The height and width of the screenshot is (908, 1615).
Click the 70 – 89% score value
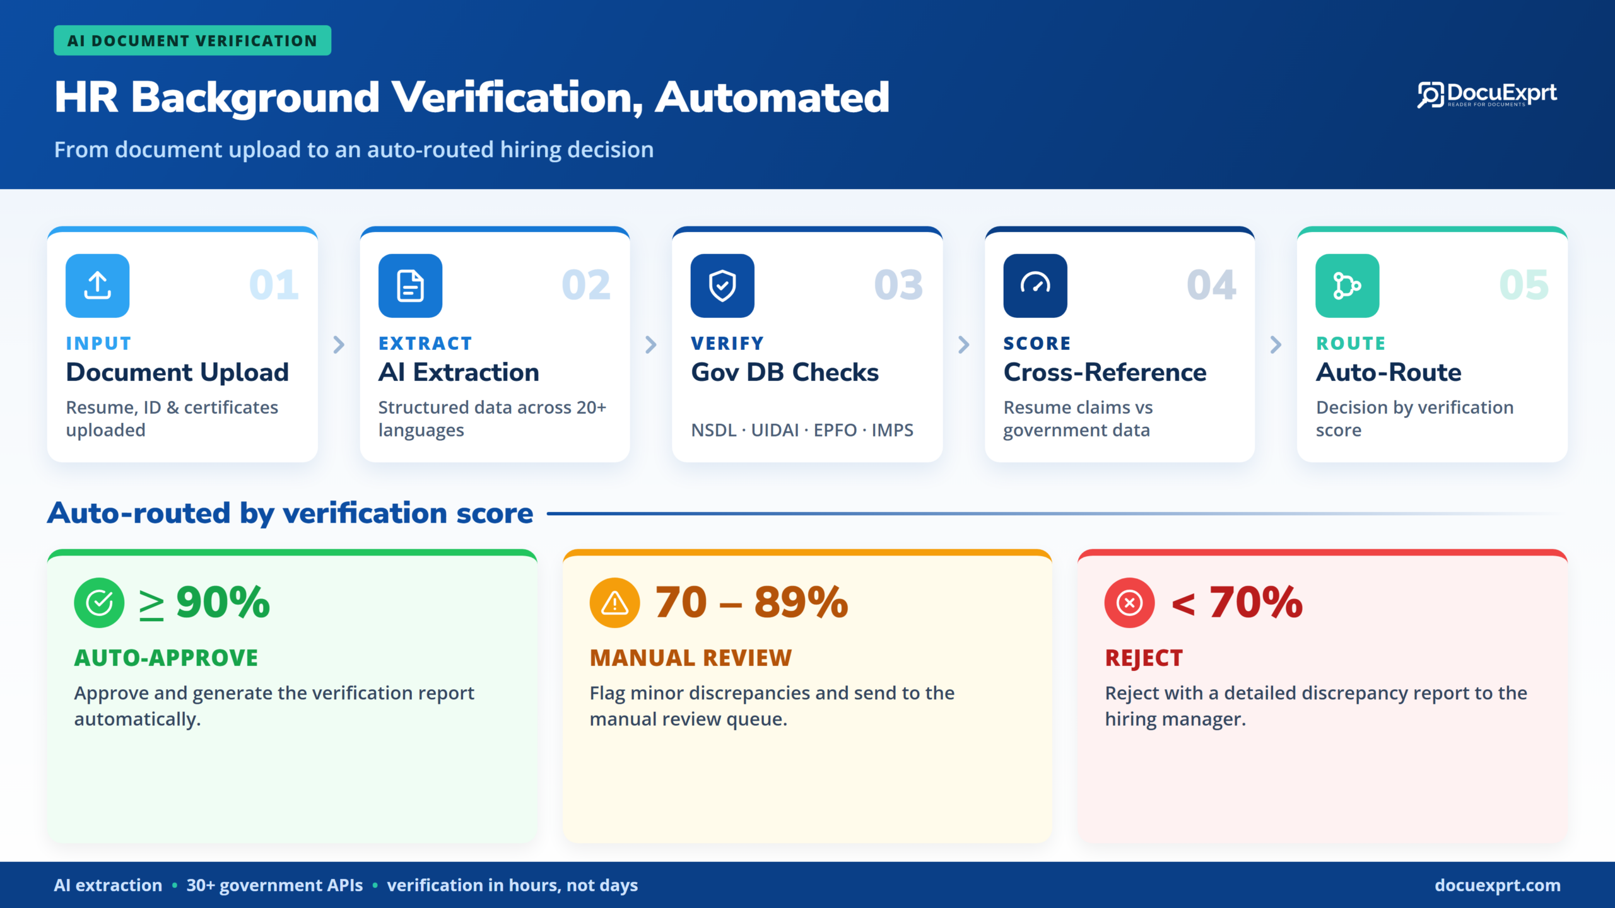(x=751, y=603)
